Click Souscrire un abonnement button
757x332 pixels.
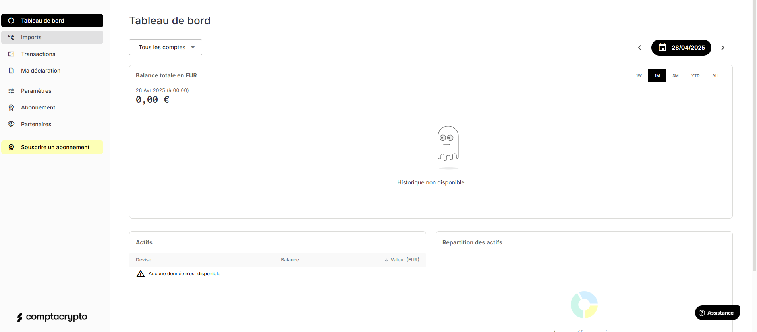tap(52, 147)
